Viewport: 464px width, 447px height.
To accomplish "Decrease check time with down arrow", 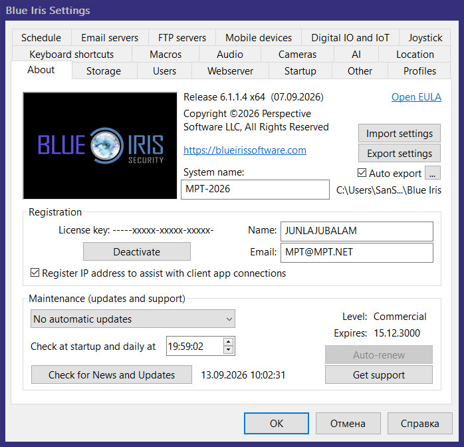I will pyautogui.click(x=228, y=350).
